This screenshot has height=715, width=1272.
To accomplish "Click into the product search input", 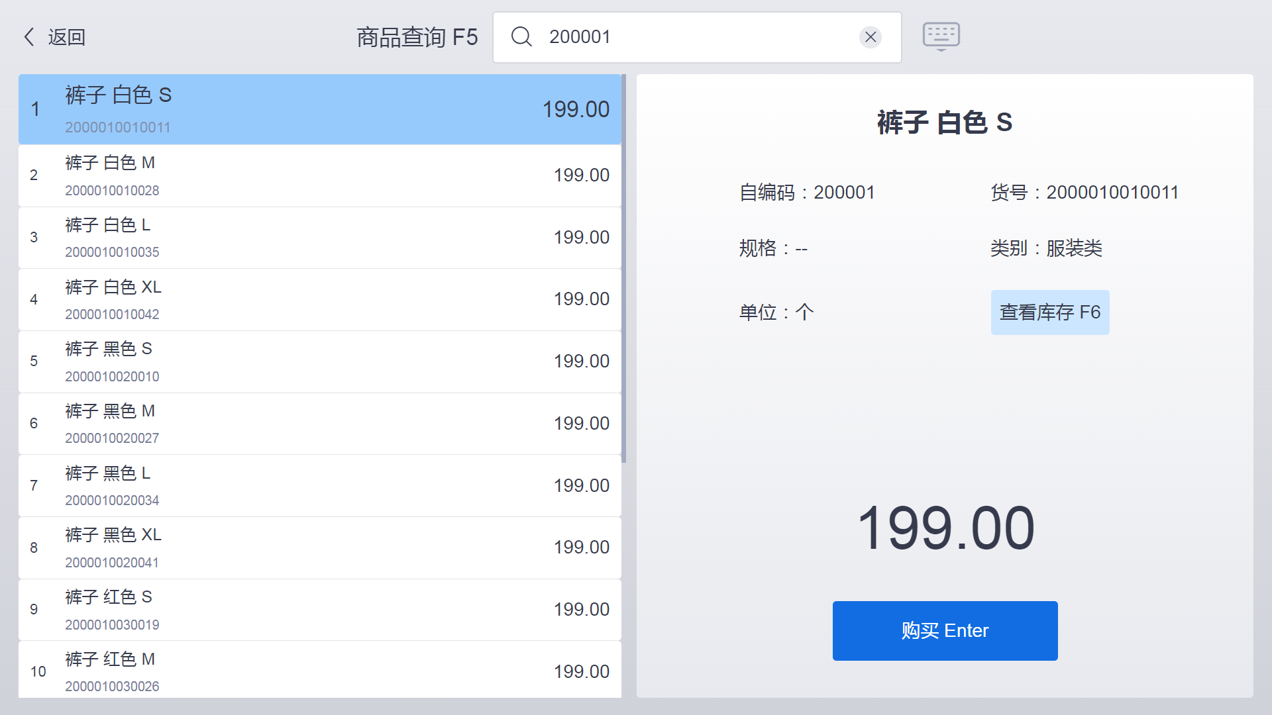I will pyautogui.click(x=696, y=37).
